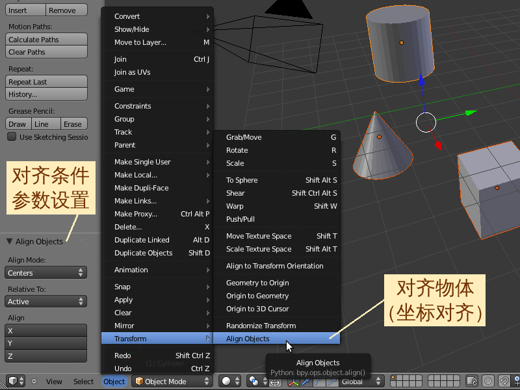The image size is (520, 390).
Task: Collapse the Align Objects panel triangle
Action: click(x=10, y=241)
